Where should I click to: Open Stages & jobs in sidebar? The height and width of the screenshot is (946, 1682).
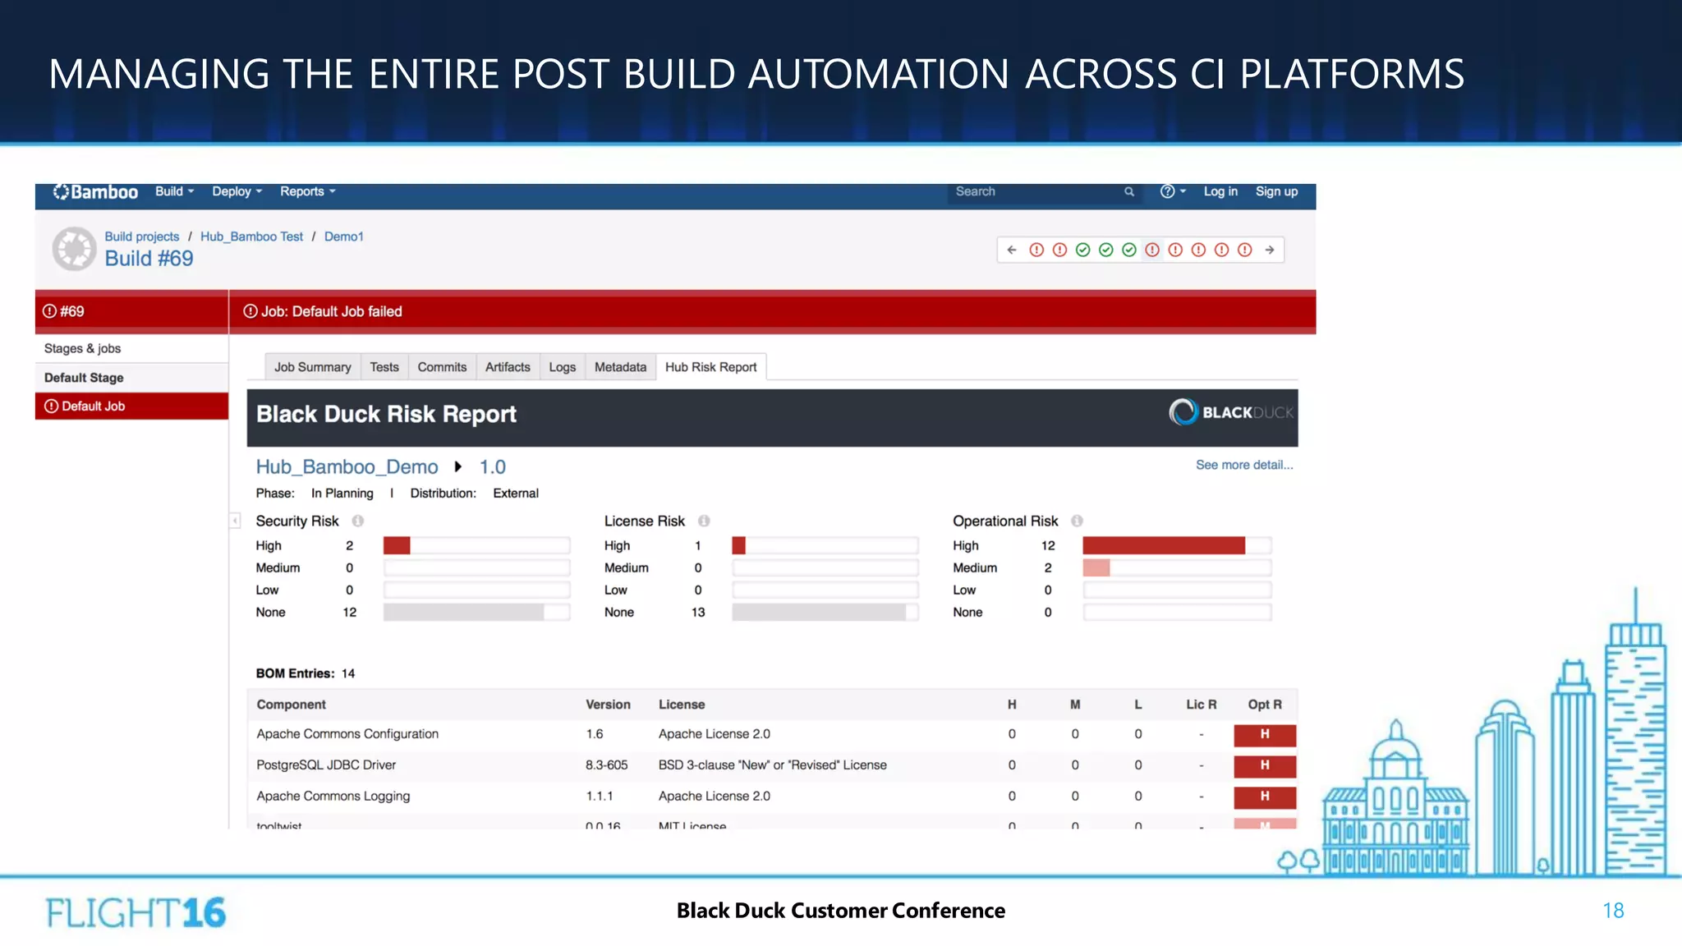(x=82, y=348)
